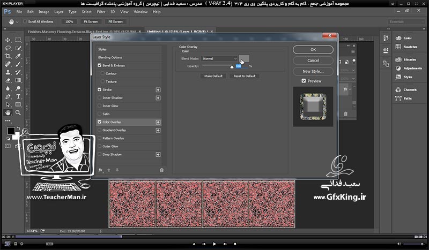Viewport: 429px width, 250px height.
Task: Toggle the Bevel & Emboss checkbox
Action: click(100, 65)
